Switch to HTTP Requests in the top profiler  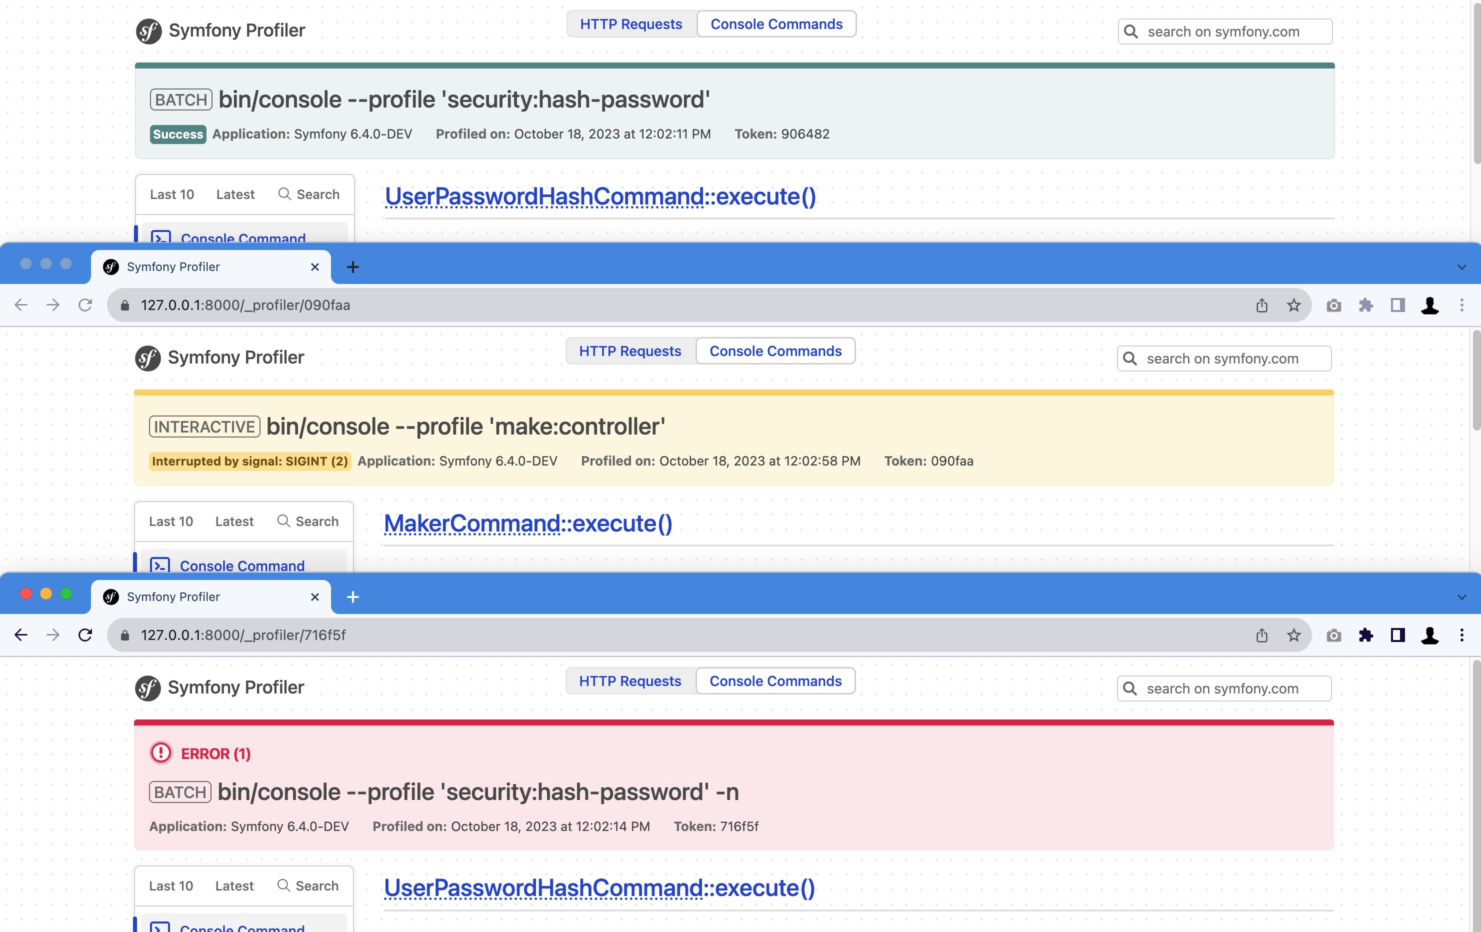tap(631, 24)
